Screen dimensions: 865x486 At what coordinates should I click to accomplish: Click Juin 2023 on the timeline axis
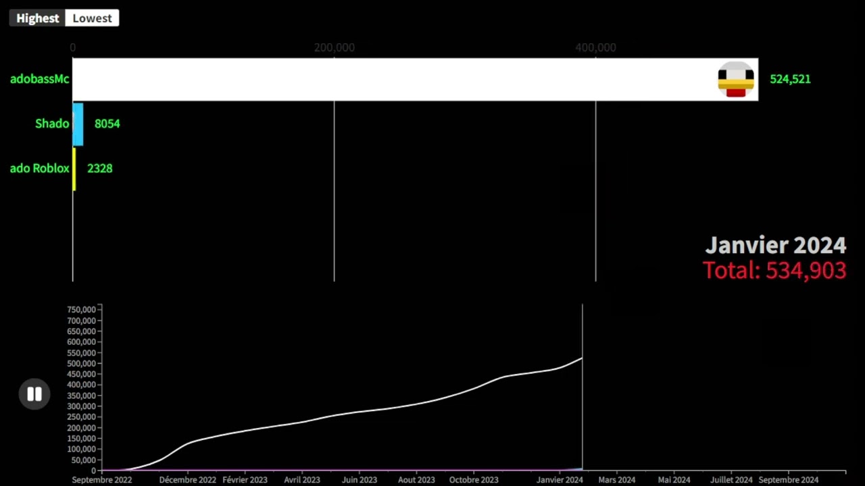click(x=360, y=480)
